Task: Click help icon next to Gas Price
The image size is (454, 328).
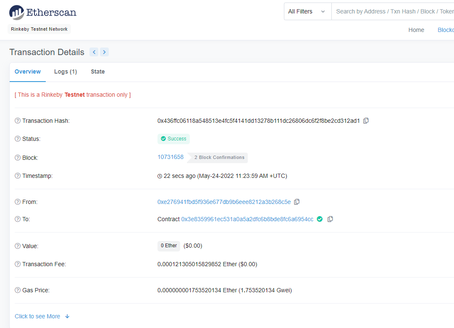Action: (18, 290)
